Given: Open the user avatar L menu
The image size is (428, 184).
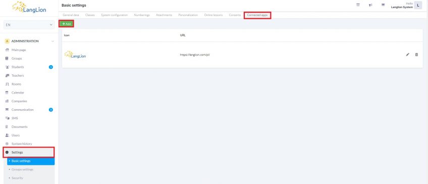Looking at the screenshot, I should [418, 5].
